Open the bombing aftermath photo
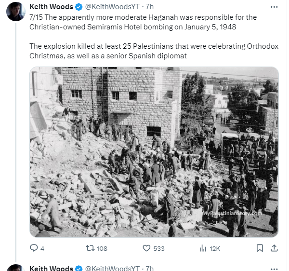Screen dimensions: 289x271 coord(154,152)
